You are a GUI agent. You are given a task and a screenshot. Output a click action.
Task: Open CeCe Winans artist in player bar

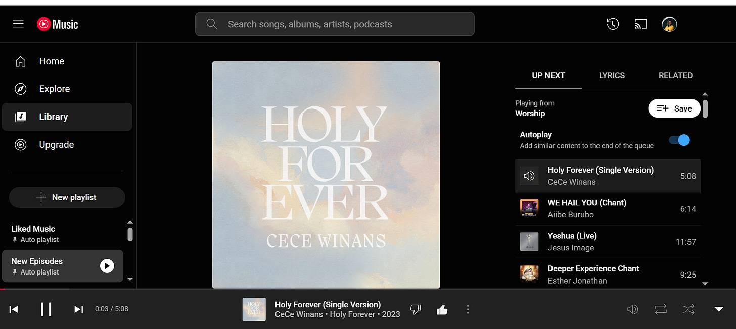pos(299,314)
